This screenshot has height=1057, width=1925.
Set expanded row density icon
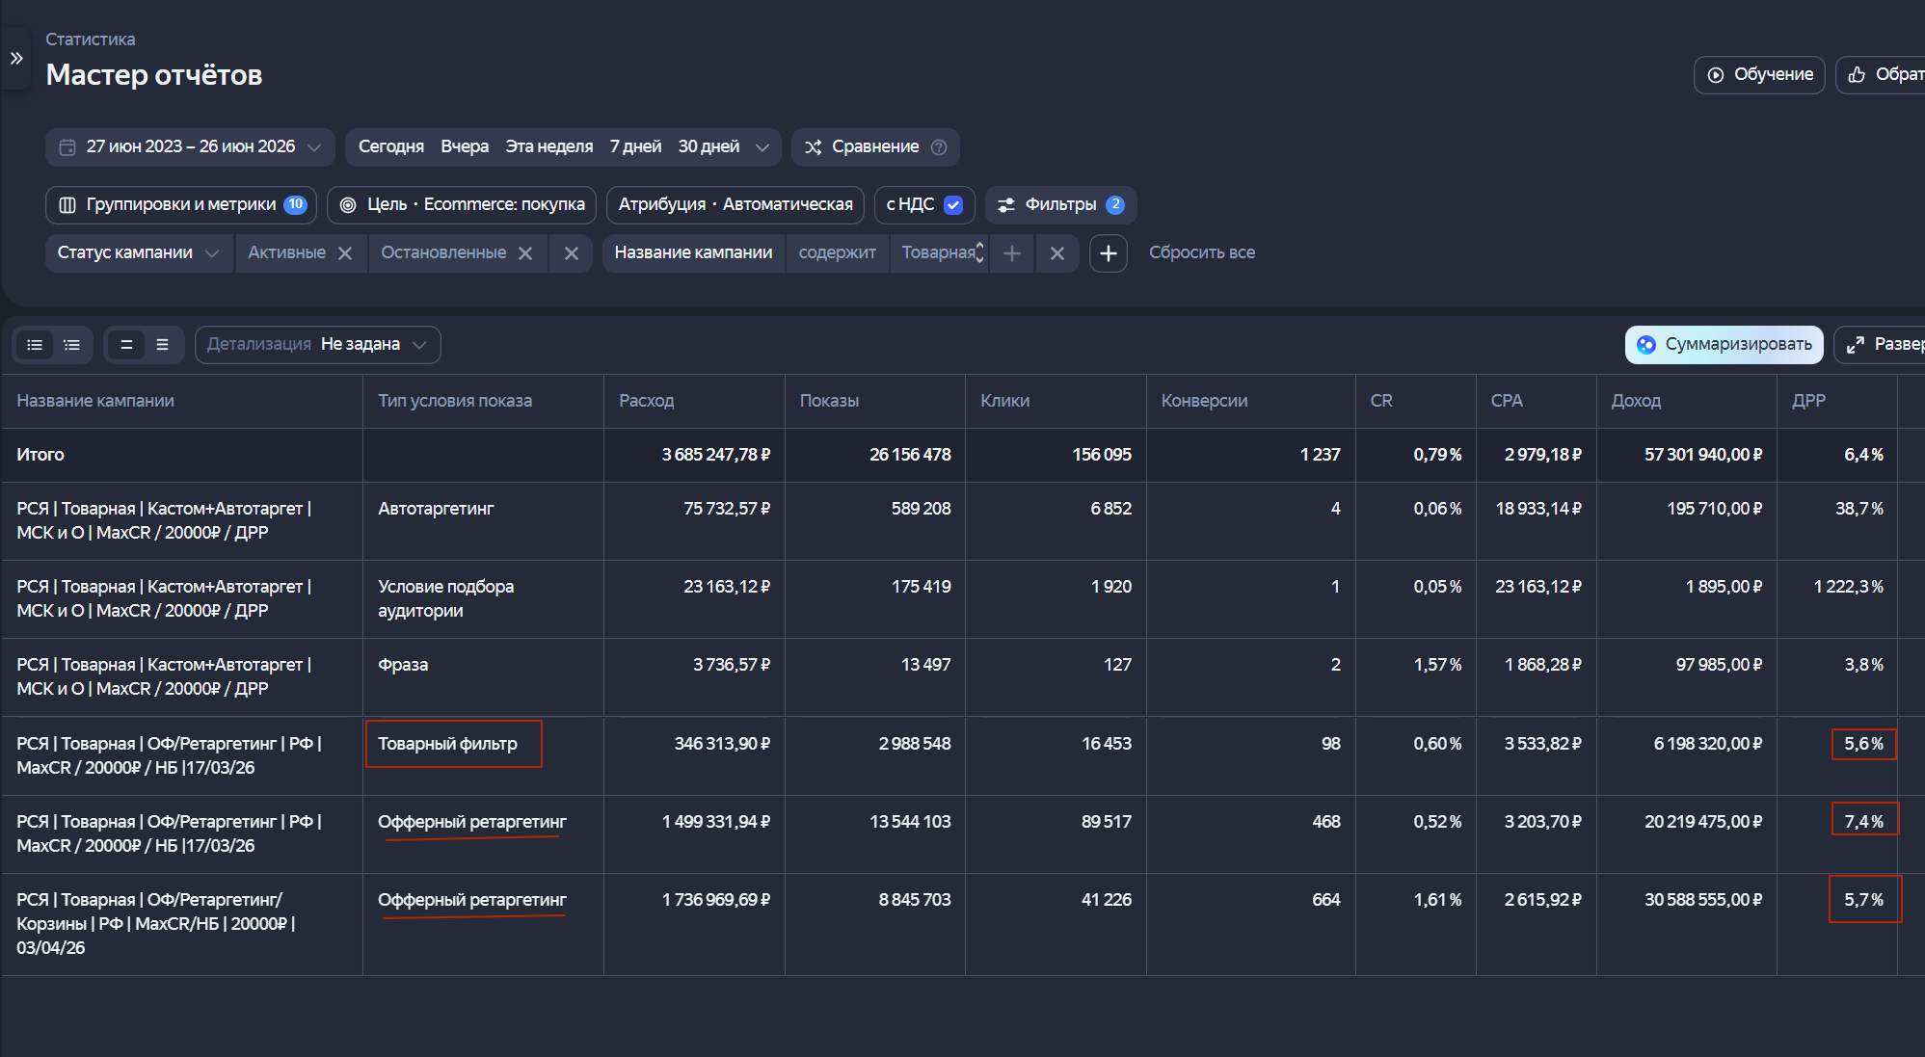click(x=163, y=345)
